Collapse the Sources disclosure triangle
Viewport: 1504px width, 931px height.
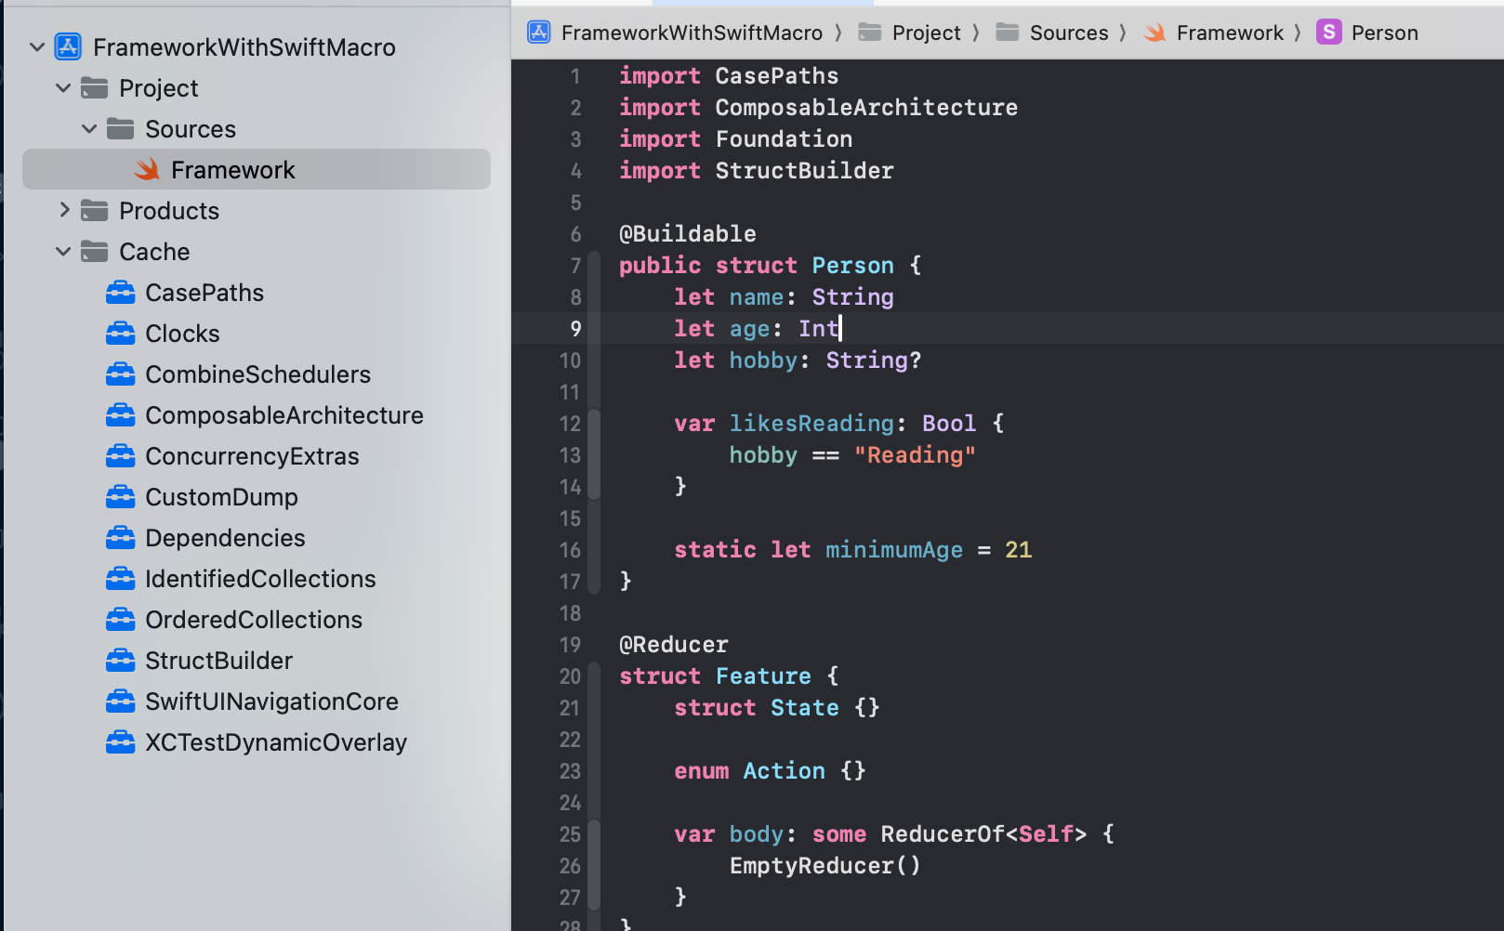[89, 128]
